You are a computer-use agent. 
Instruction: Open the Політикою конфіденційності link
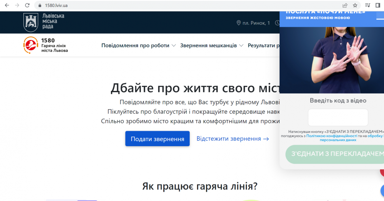click(332, 136)
